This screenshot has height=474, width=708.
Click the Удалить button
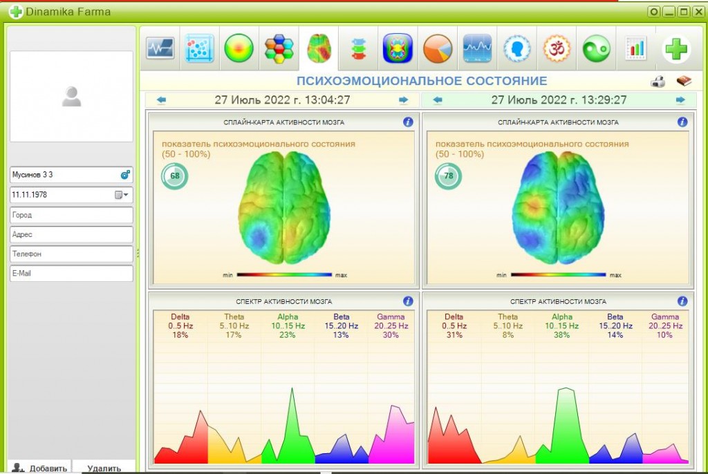[104, 467]
